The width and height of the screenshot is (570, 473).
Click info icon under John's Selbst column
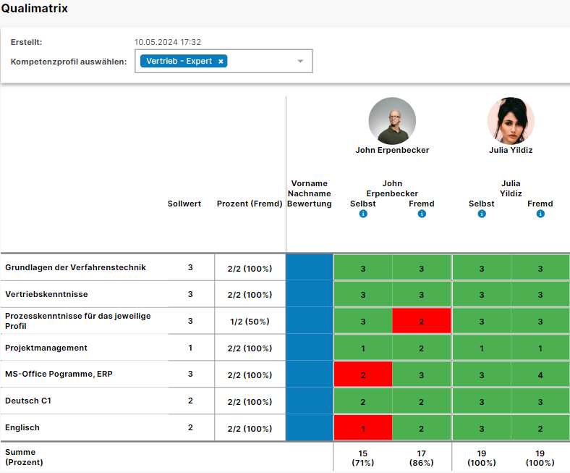click(x=363, y=214)
